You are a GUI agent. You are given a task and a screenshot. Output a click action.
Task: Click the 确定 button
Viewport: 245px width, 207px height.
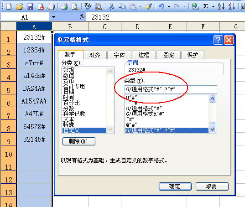tap(175, 186)
